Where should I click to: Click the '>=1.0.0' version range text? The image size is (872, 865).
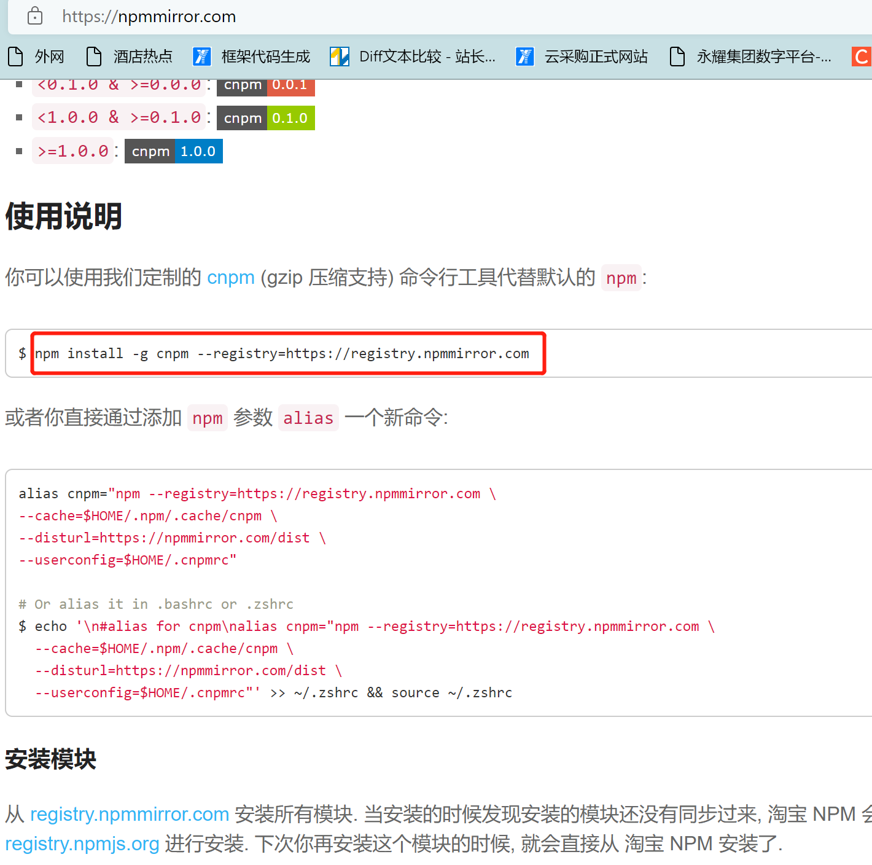[73, 151]
